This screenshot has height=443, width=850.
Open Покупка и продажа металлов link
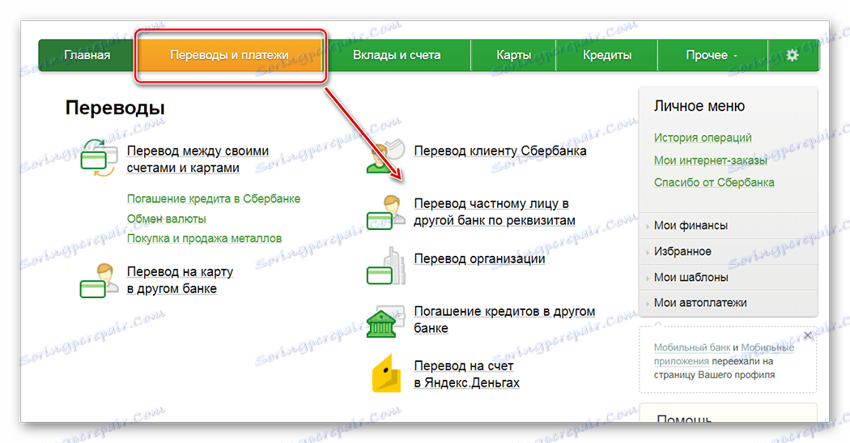tap(204, 239)
